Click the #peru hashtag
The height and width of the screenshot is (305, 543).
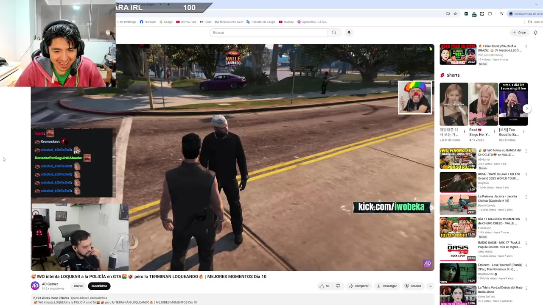tap(74, 298)
